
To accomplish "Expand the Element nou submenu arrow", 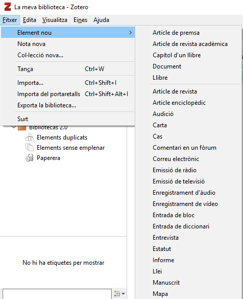I will pyautogui.click(x=131, y=33).
